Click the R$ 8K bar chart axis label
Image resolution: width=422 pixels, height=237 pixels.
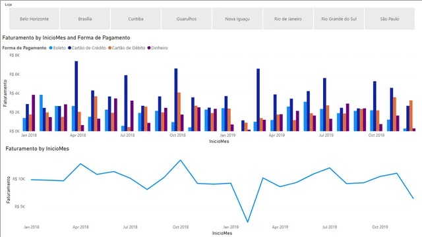tap(15, 55)
